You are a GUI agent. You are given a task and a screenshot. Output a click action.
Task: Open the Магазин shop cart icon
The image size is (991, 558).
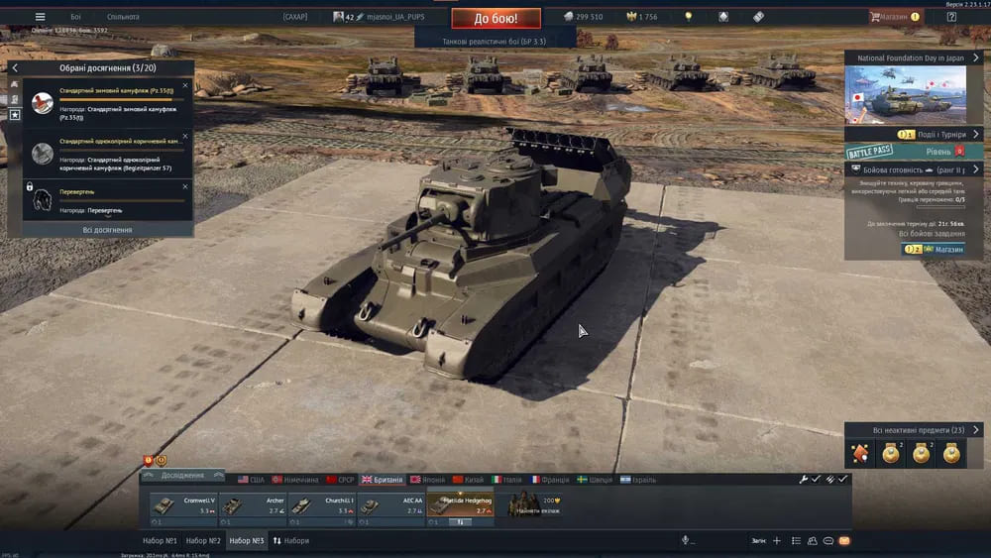pos(875,17)
